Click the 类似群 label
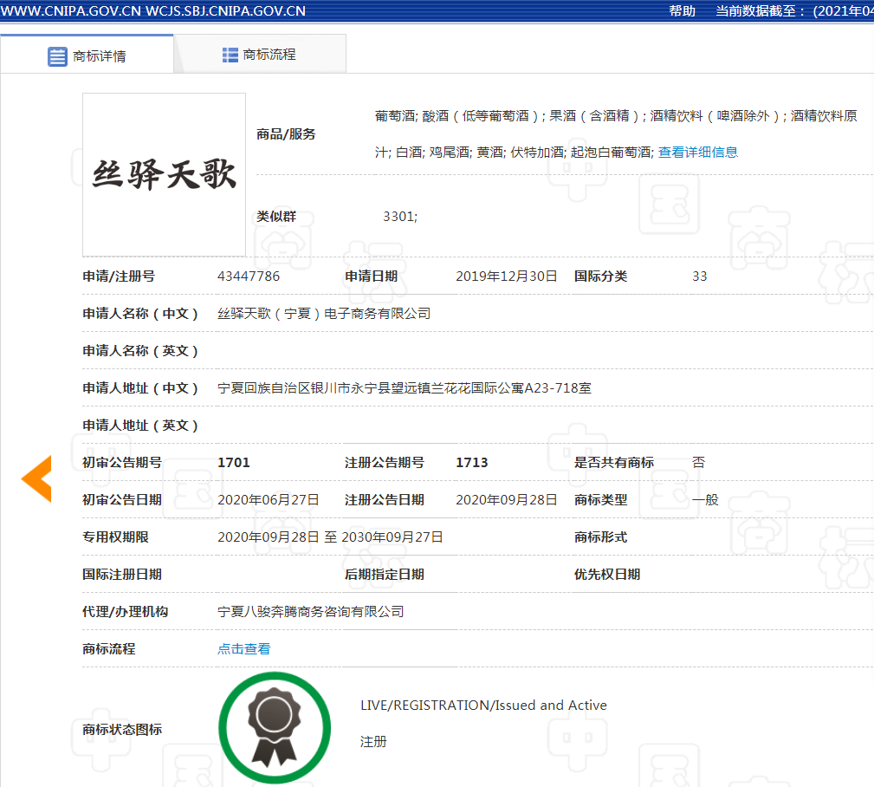Image resolution: width=874 pixels, height=787 pixels. tap(276, 217)
